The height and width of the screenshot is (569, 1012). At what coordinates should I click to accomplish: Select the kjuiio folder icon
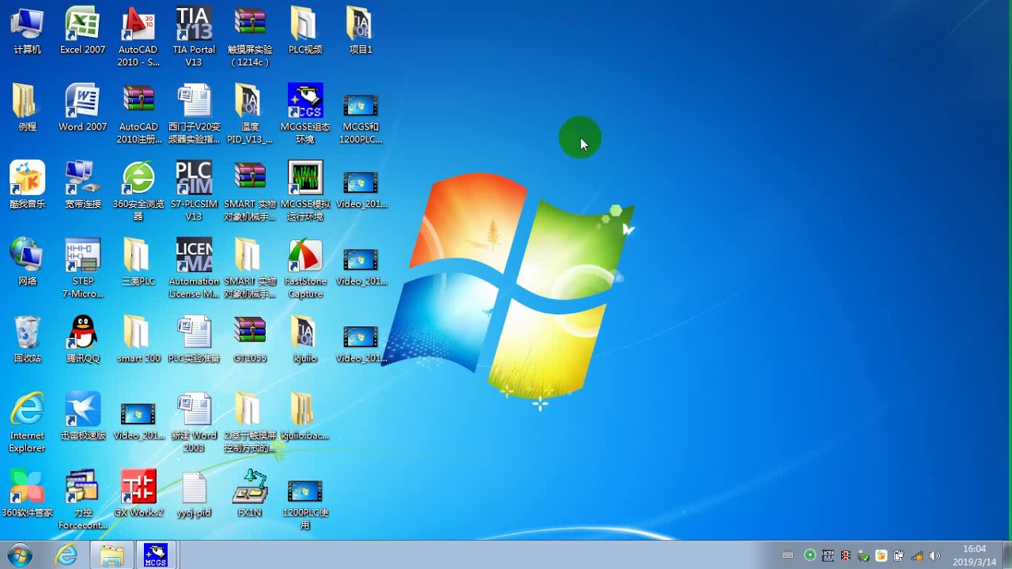305,340
